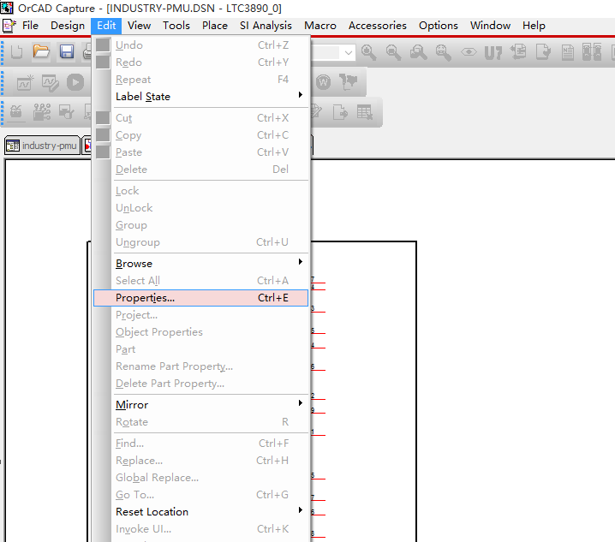
Task: Open the File menu
Action: click(30, 26)
